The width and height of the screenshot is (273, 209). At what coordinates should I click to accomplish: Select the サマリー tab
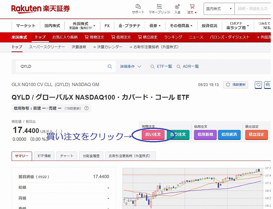[x=22, y=156]
